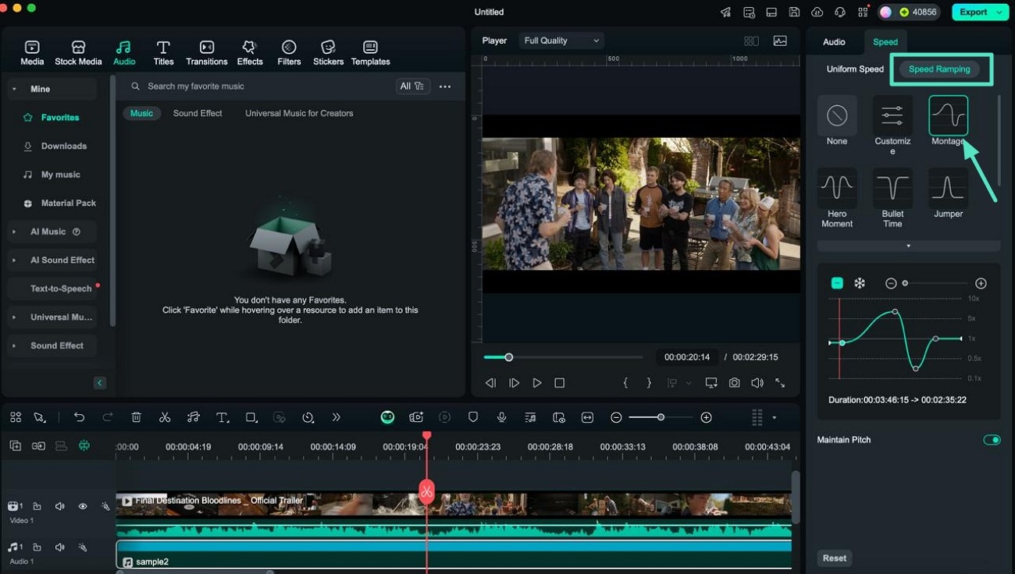Click the voiceover microphone icon
Image resolution: width=1015 pixels, height=574 pixels.
(x=501, y=417)
